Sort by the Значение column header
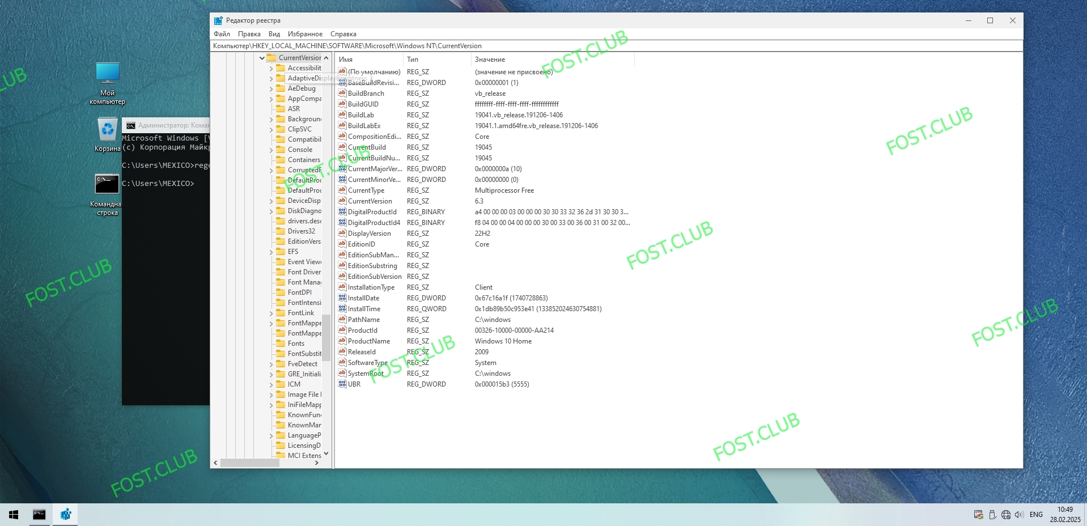1087x526 pixels. click(x=553, y=59)
